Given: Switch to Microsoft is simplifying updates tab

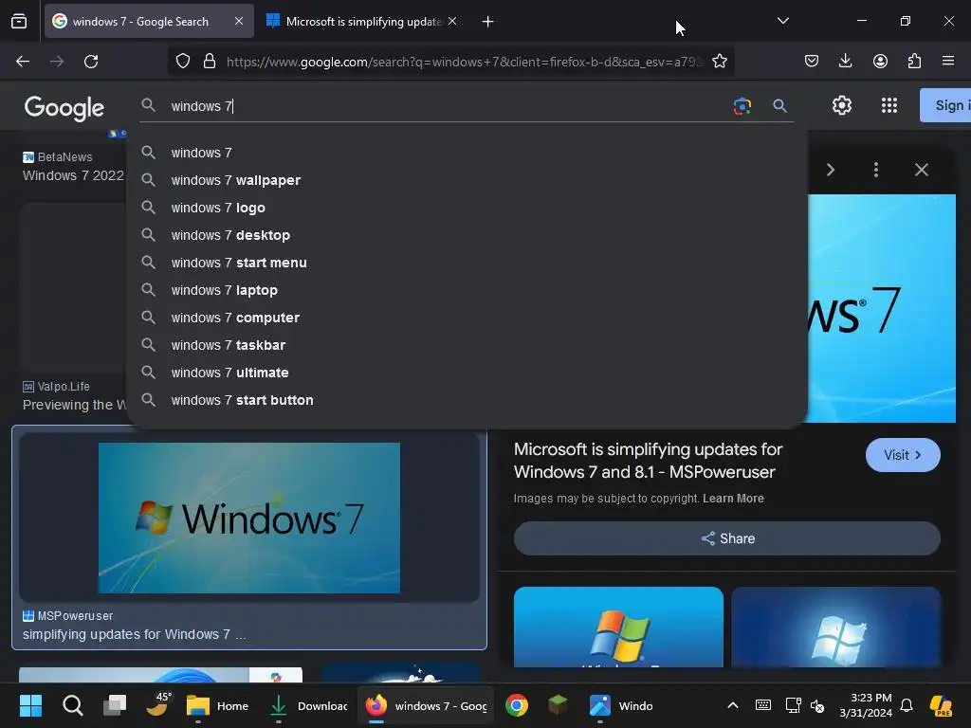Looking at the screenshot, I should [x=362, y=21].
